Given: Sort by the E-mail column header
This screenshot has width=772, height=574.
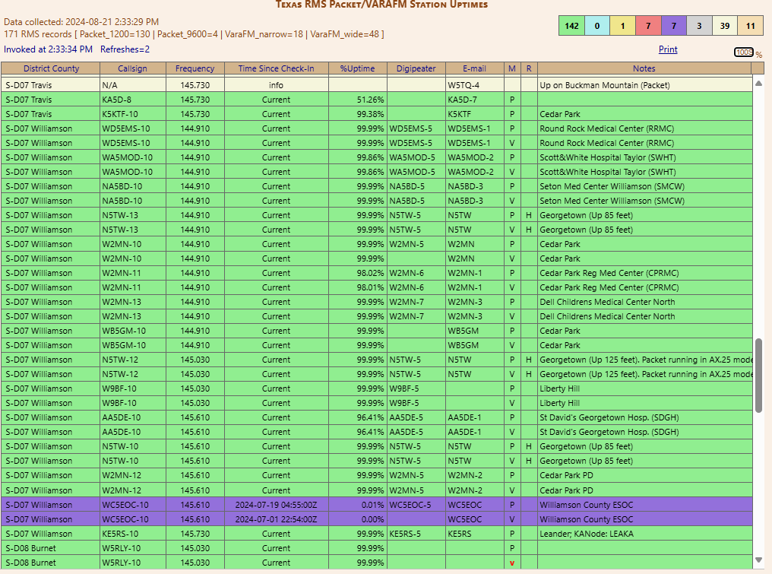Looking at the screenshot, I should click(474, 68).
